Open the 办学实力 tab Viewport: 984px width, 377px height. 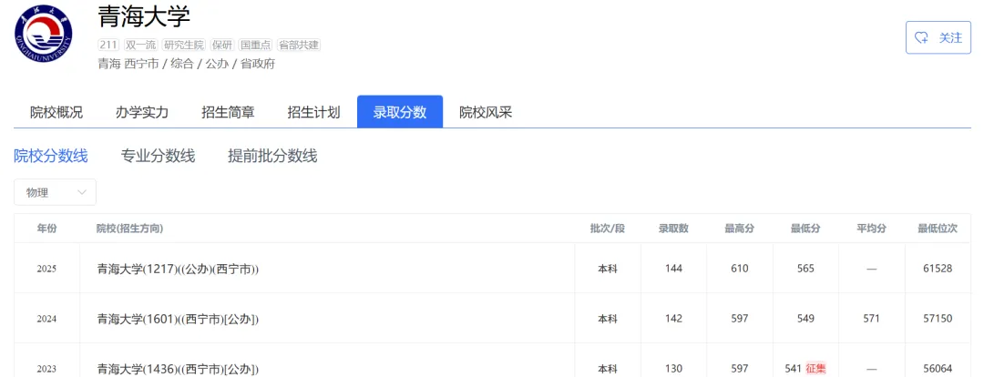point(142,112)
